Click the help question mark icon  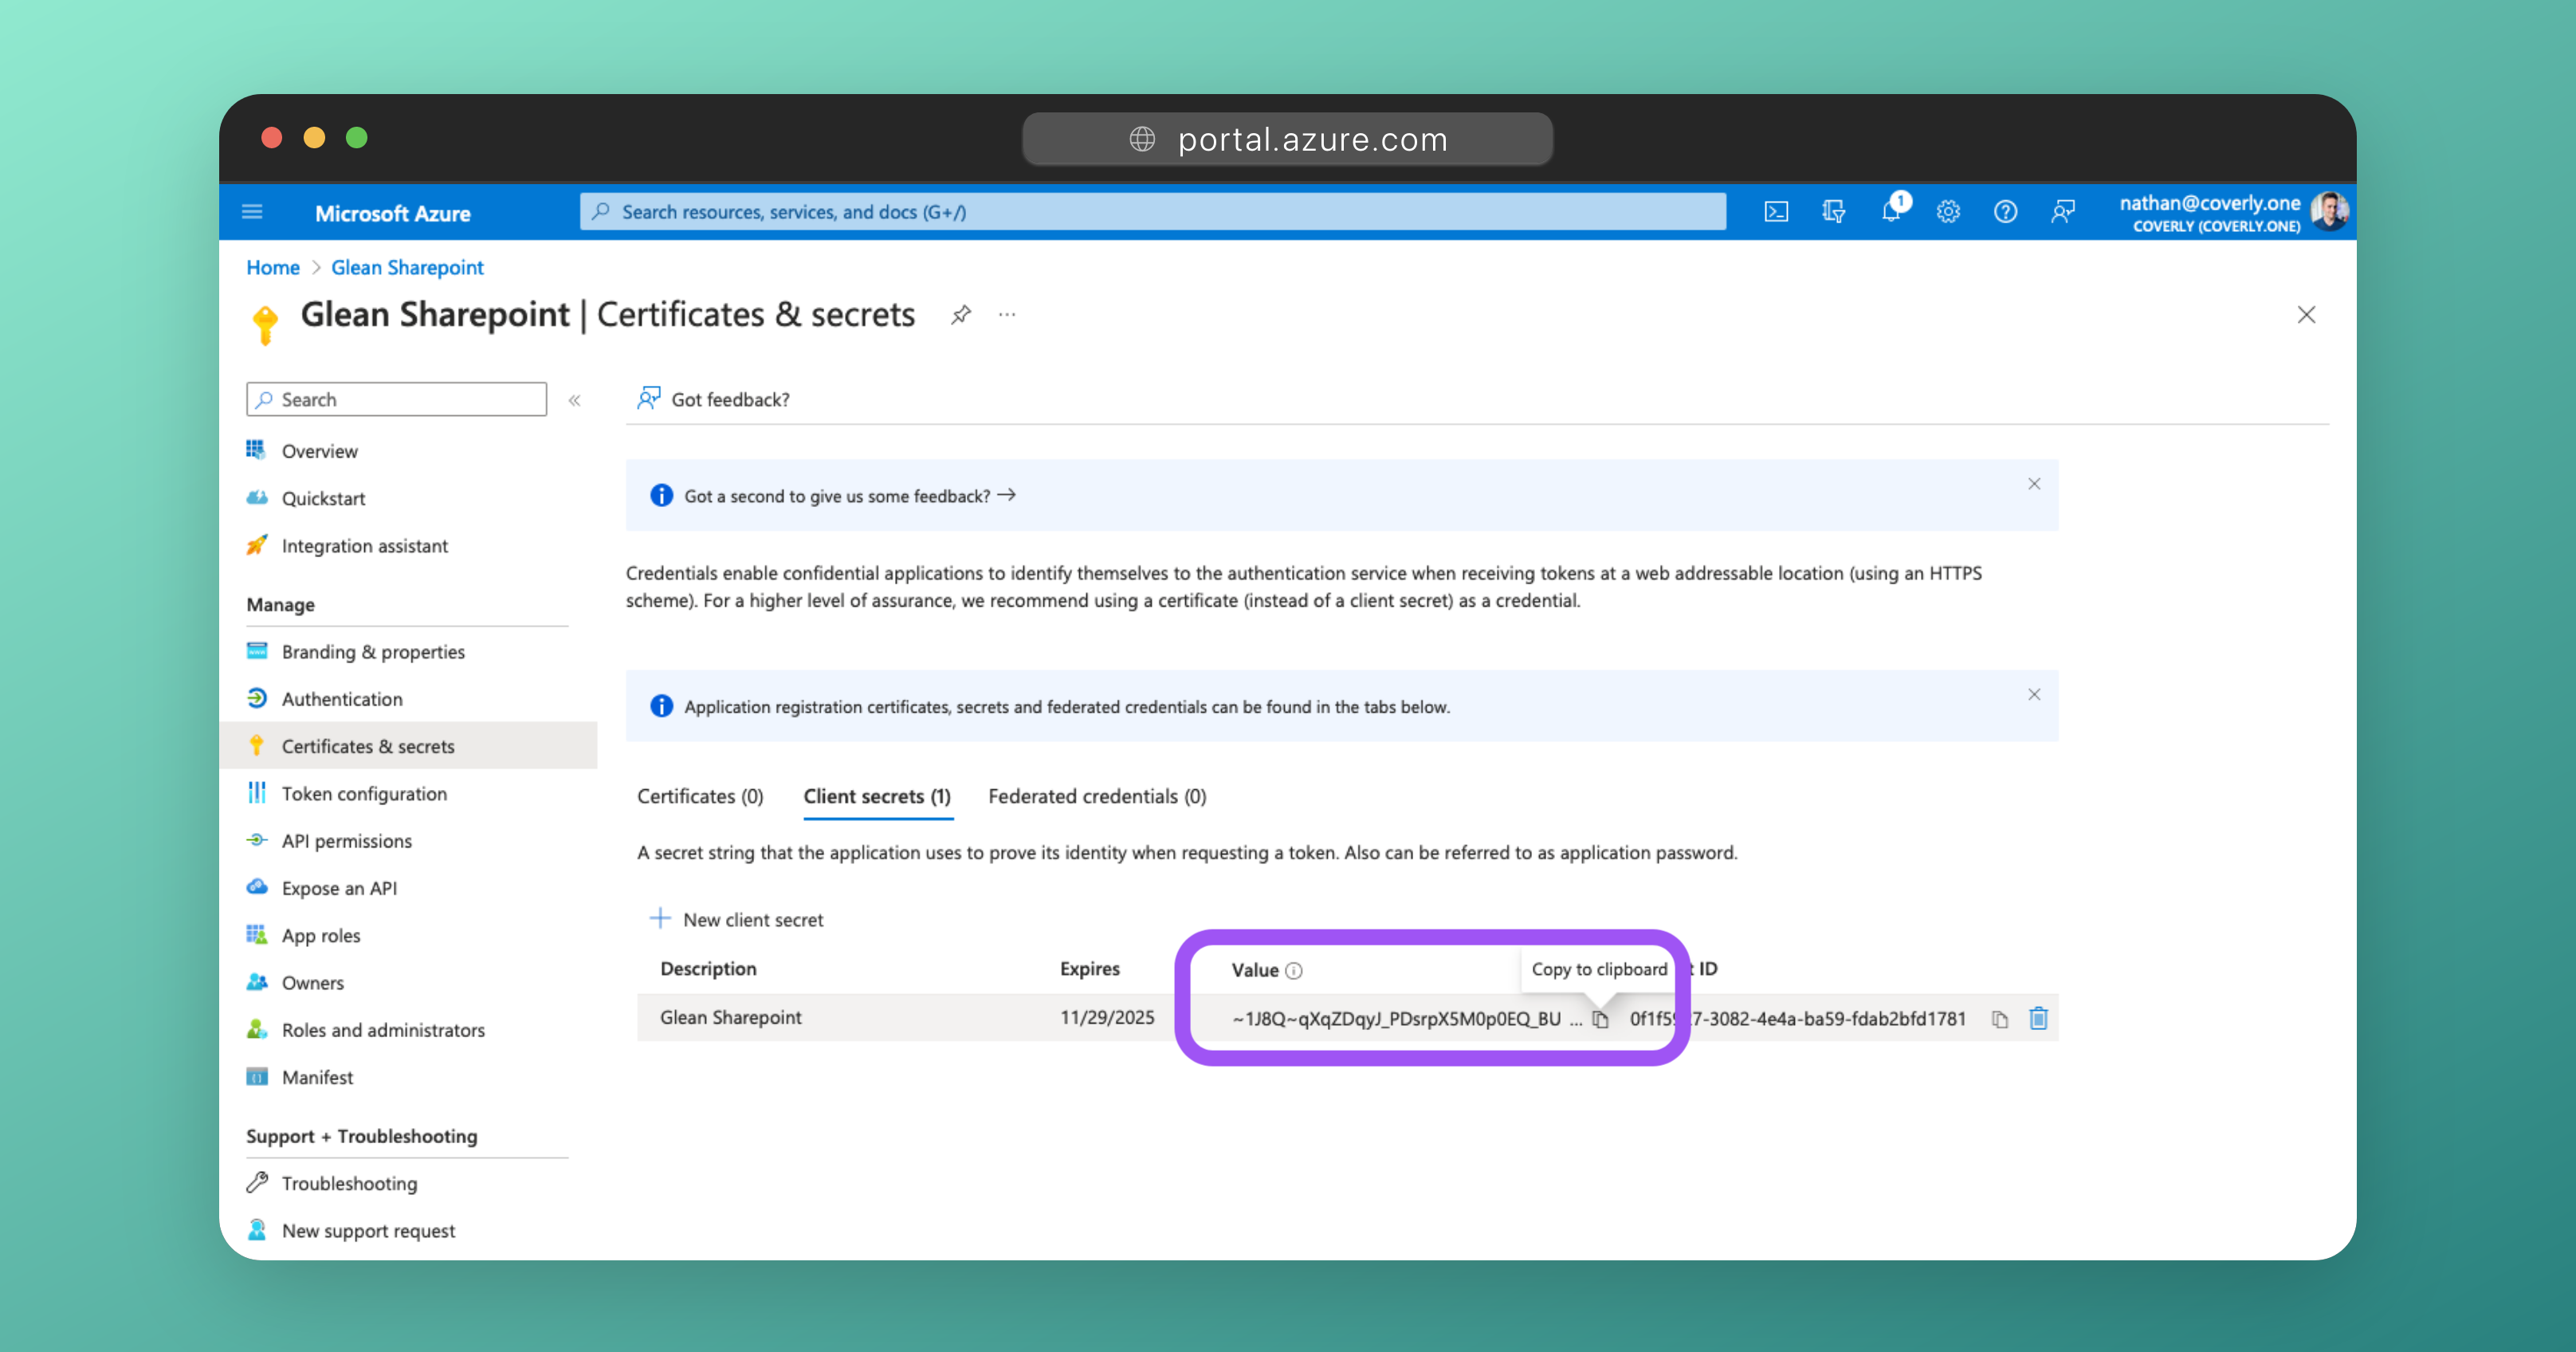pos(2005,212)
